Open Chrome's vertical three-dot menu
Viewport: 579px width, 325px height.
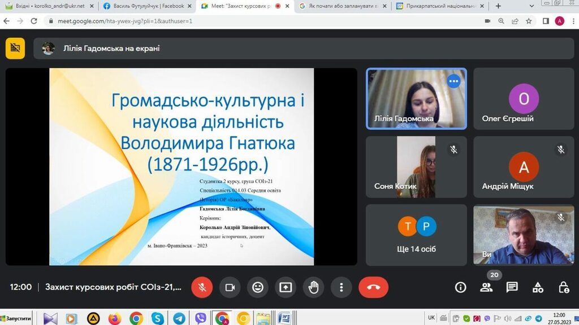pyautogui.click(x=571, y=21)
